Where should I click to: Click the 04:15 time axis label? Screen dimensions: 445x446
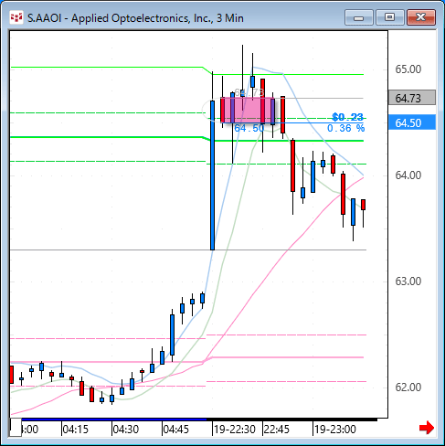point(75,430)
